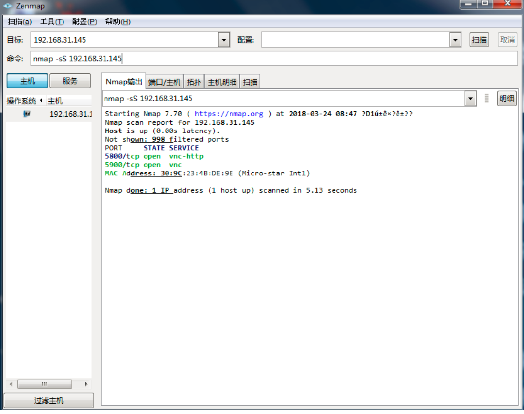524x414 pixels.
Task: Switch to the 拓扑 topology tab
Action: coord(194,82)
